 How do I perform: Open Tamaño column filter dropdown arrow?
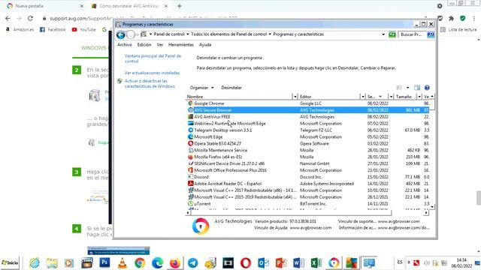(x=419, y=97)
